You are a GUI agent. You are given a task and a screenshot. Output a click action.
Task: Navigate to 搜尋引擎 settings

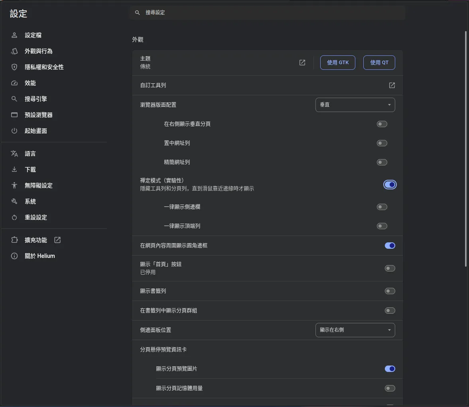(35, 99)
